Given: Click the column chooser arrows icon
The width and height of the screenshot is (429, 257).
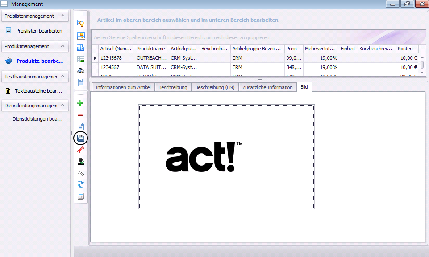Looking at the screenshot, I should (81, 48).
